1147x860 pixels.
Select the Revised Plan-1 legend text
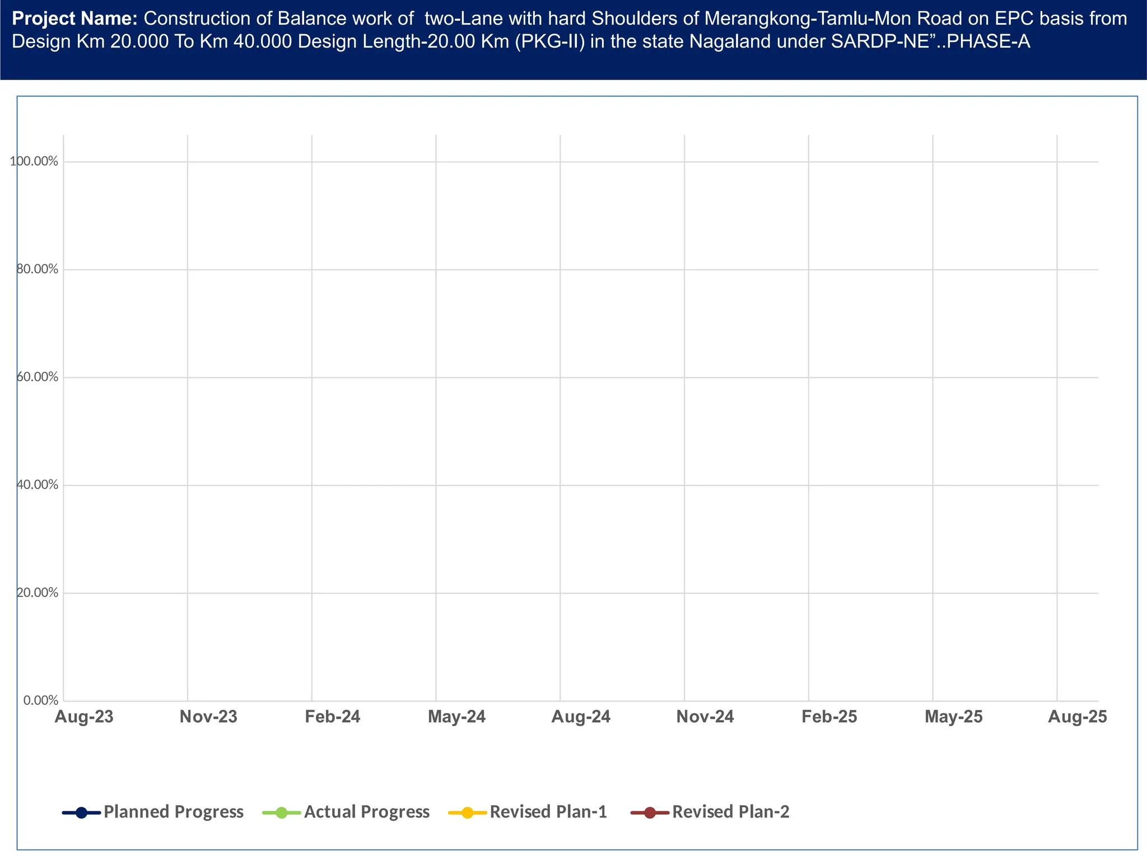tap(548, 812)
